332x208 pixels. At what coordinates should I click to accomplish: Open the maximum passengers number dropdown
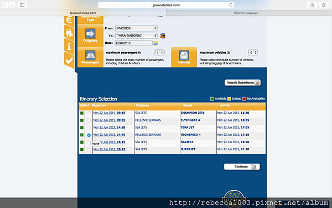pos(159,53)
